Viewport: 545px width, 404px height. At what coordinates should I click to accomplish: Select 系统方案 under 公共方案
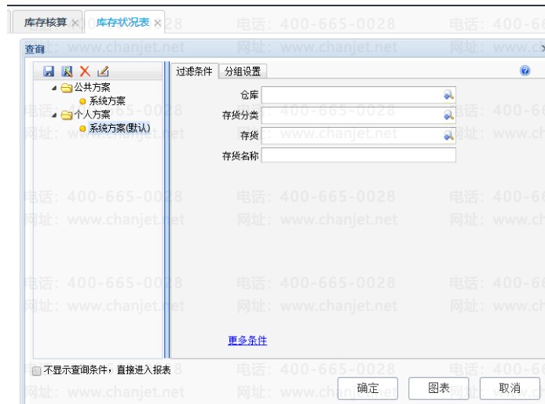click(x=107, y=101)
